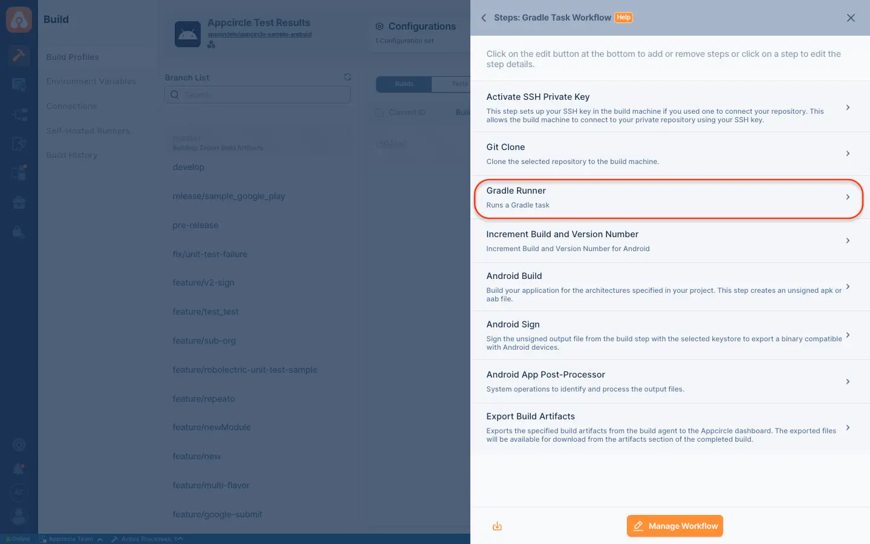The width and height of the screenshot is (870, 544).
Task: Click the Android app profile icon
Action: point(187,34)
